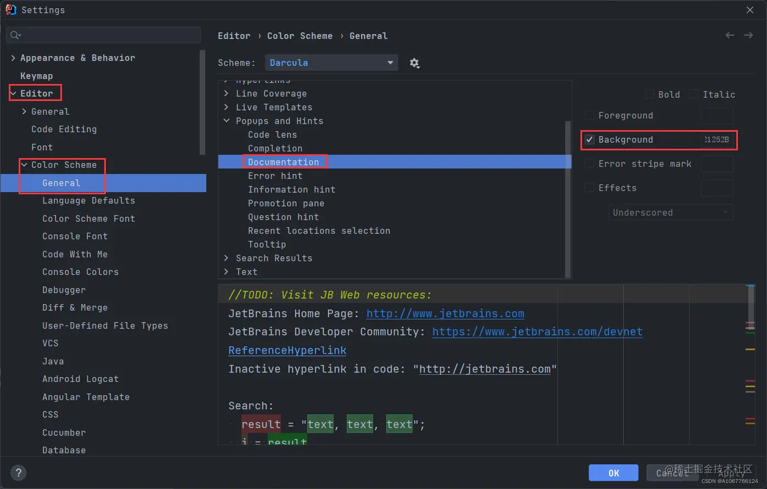Click the Cancel button
The image size is (767, 489).
tap(672, 473)
